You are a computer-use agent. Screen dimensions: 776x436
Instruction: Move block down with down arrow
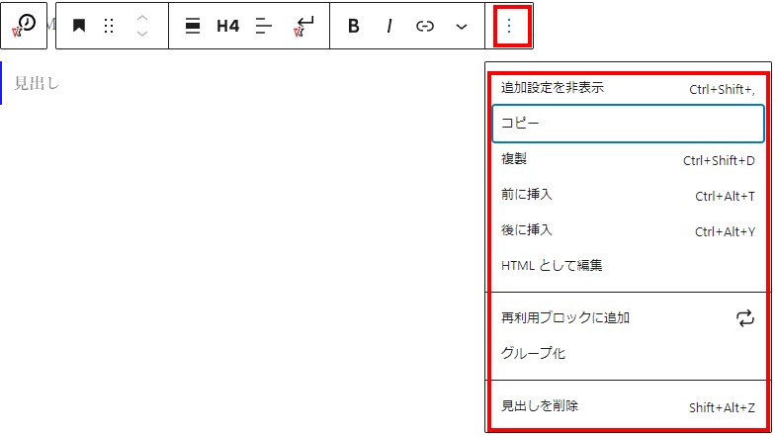tap(142, 35)
